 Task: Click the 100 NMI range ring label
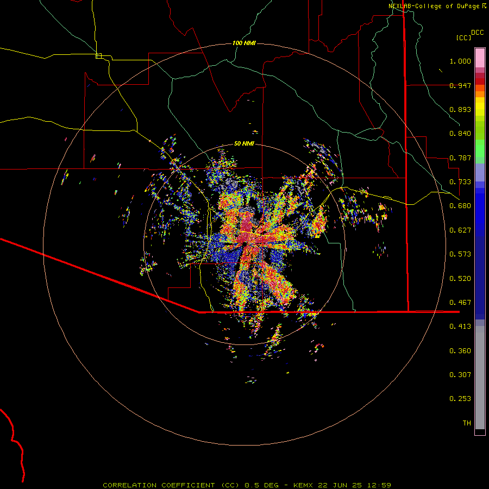pyautogui.click(x=244, y=43)
